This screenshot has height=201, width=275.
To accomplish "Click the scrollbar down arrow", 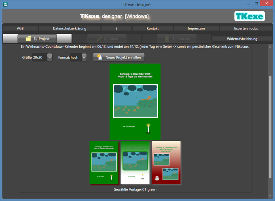I will coord(270,196).
